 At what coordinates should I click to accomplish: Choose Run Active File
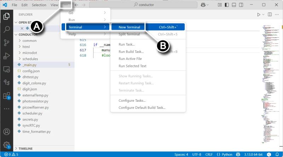(148, 58)
